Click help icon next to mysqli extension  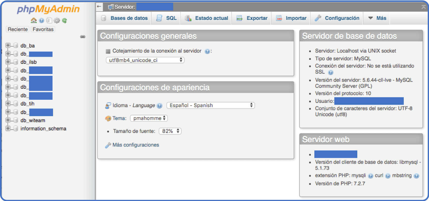[x=370, y=176]
